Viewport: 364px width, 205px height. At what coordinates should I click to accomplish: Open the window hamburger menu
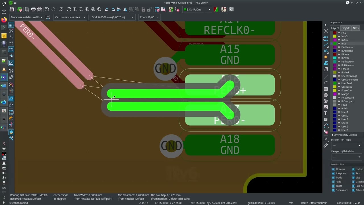pos(15,3)
